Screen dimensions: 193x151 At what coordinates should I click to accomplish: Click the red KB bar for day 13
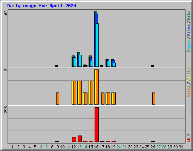tap(80, 139)
